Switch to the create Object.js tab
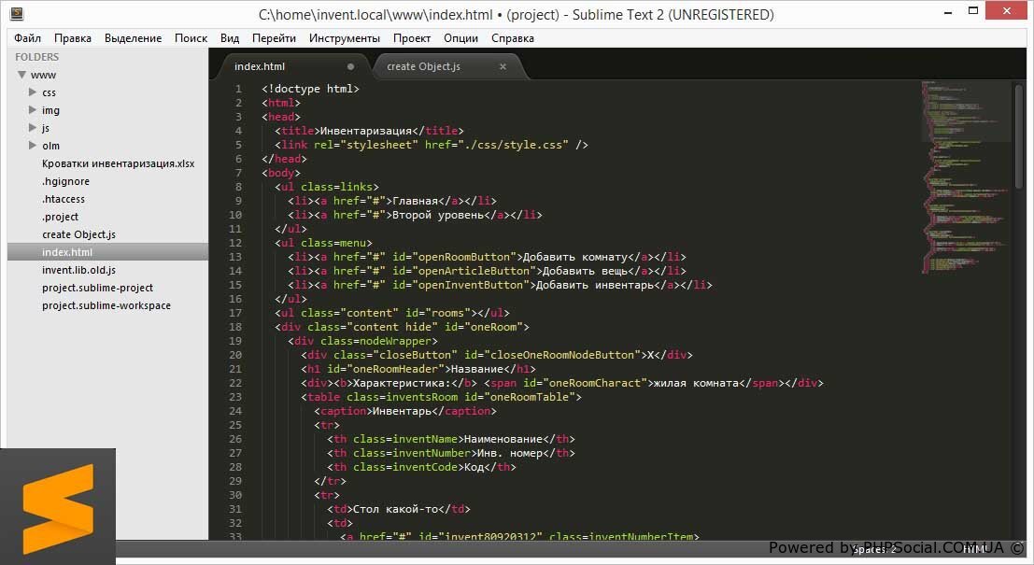 coord(423,66)
